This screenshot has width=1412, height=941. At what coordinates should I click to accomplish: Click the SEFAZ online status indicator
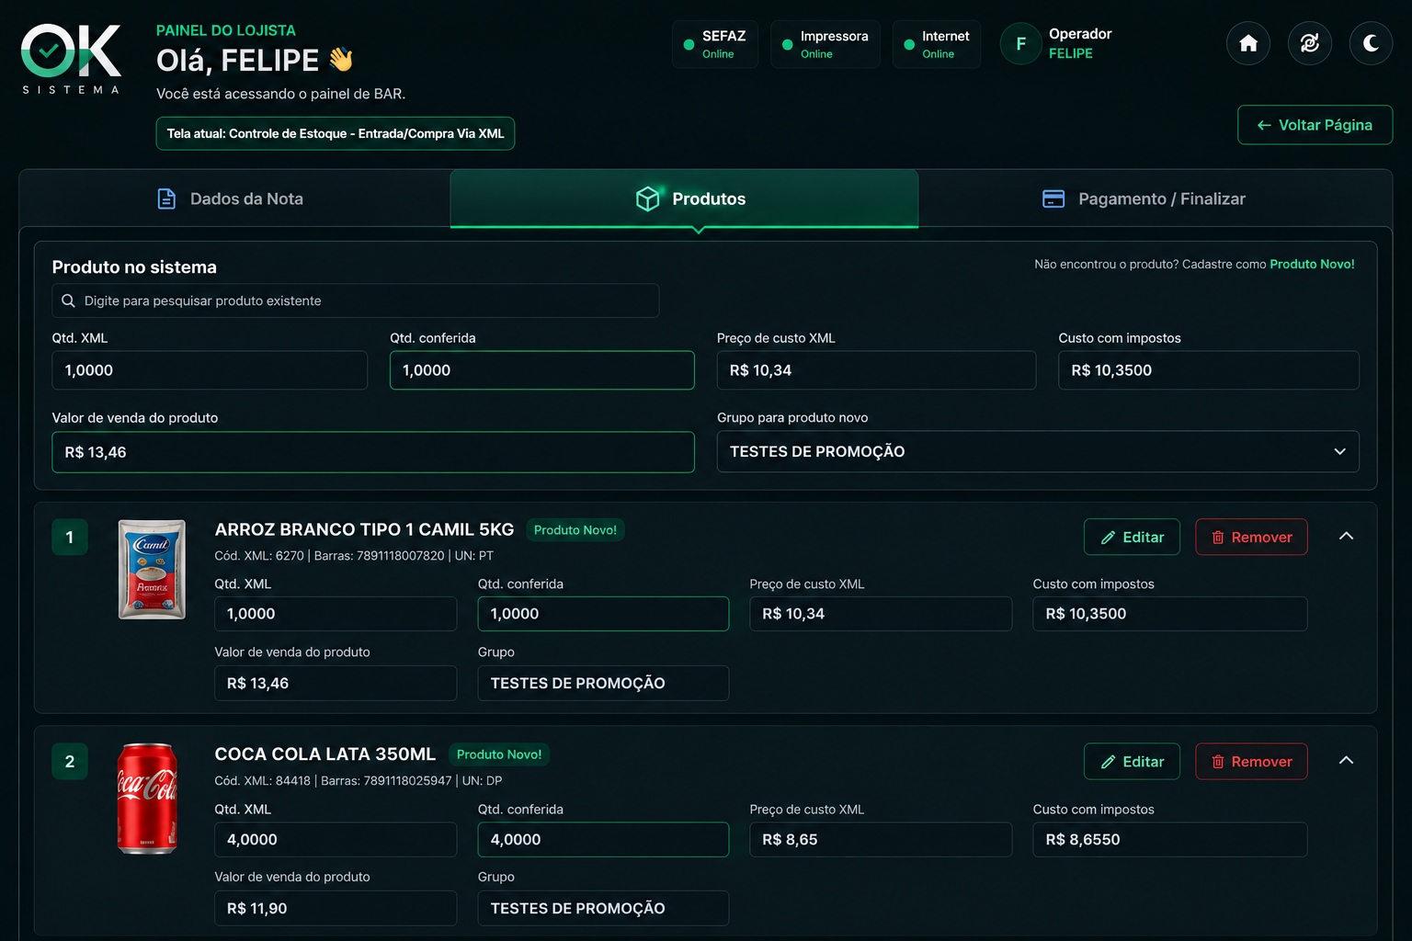click(715, 44)
